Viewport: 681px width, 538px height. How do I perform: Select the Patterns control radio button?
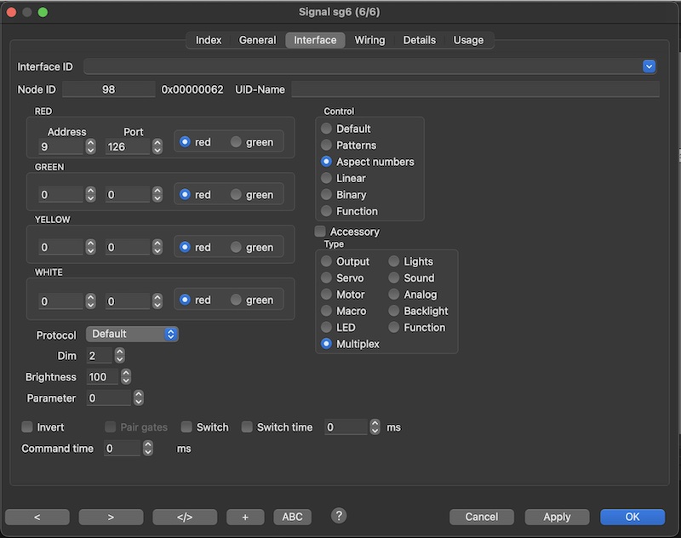(327, 146)
